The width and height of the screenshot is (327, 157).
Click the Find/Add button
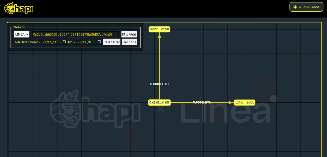pyautogui.click(x=129, y=34)
